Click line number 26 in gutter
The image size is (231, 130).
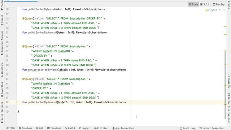click(x=7, y=47)
